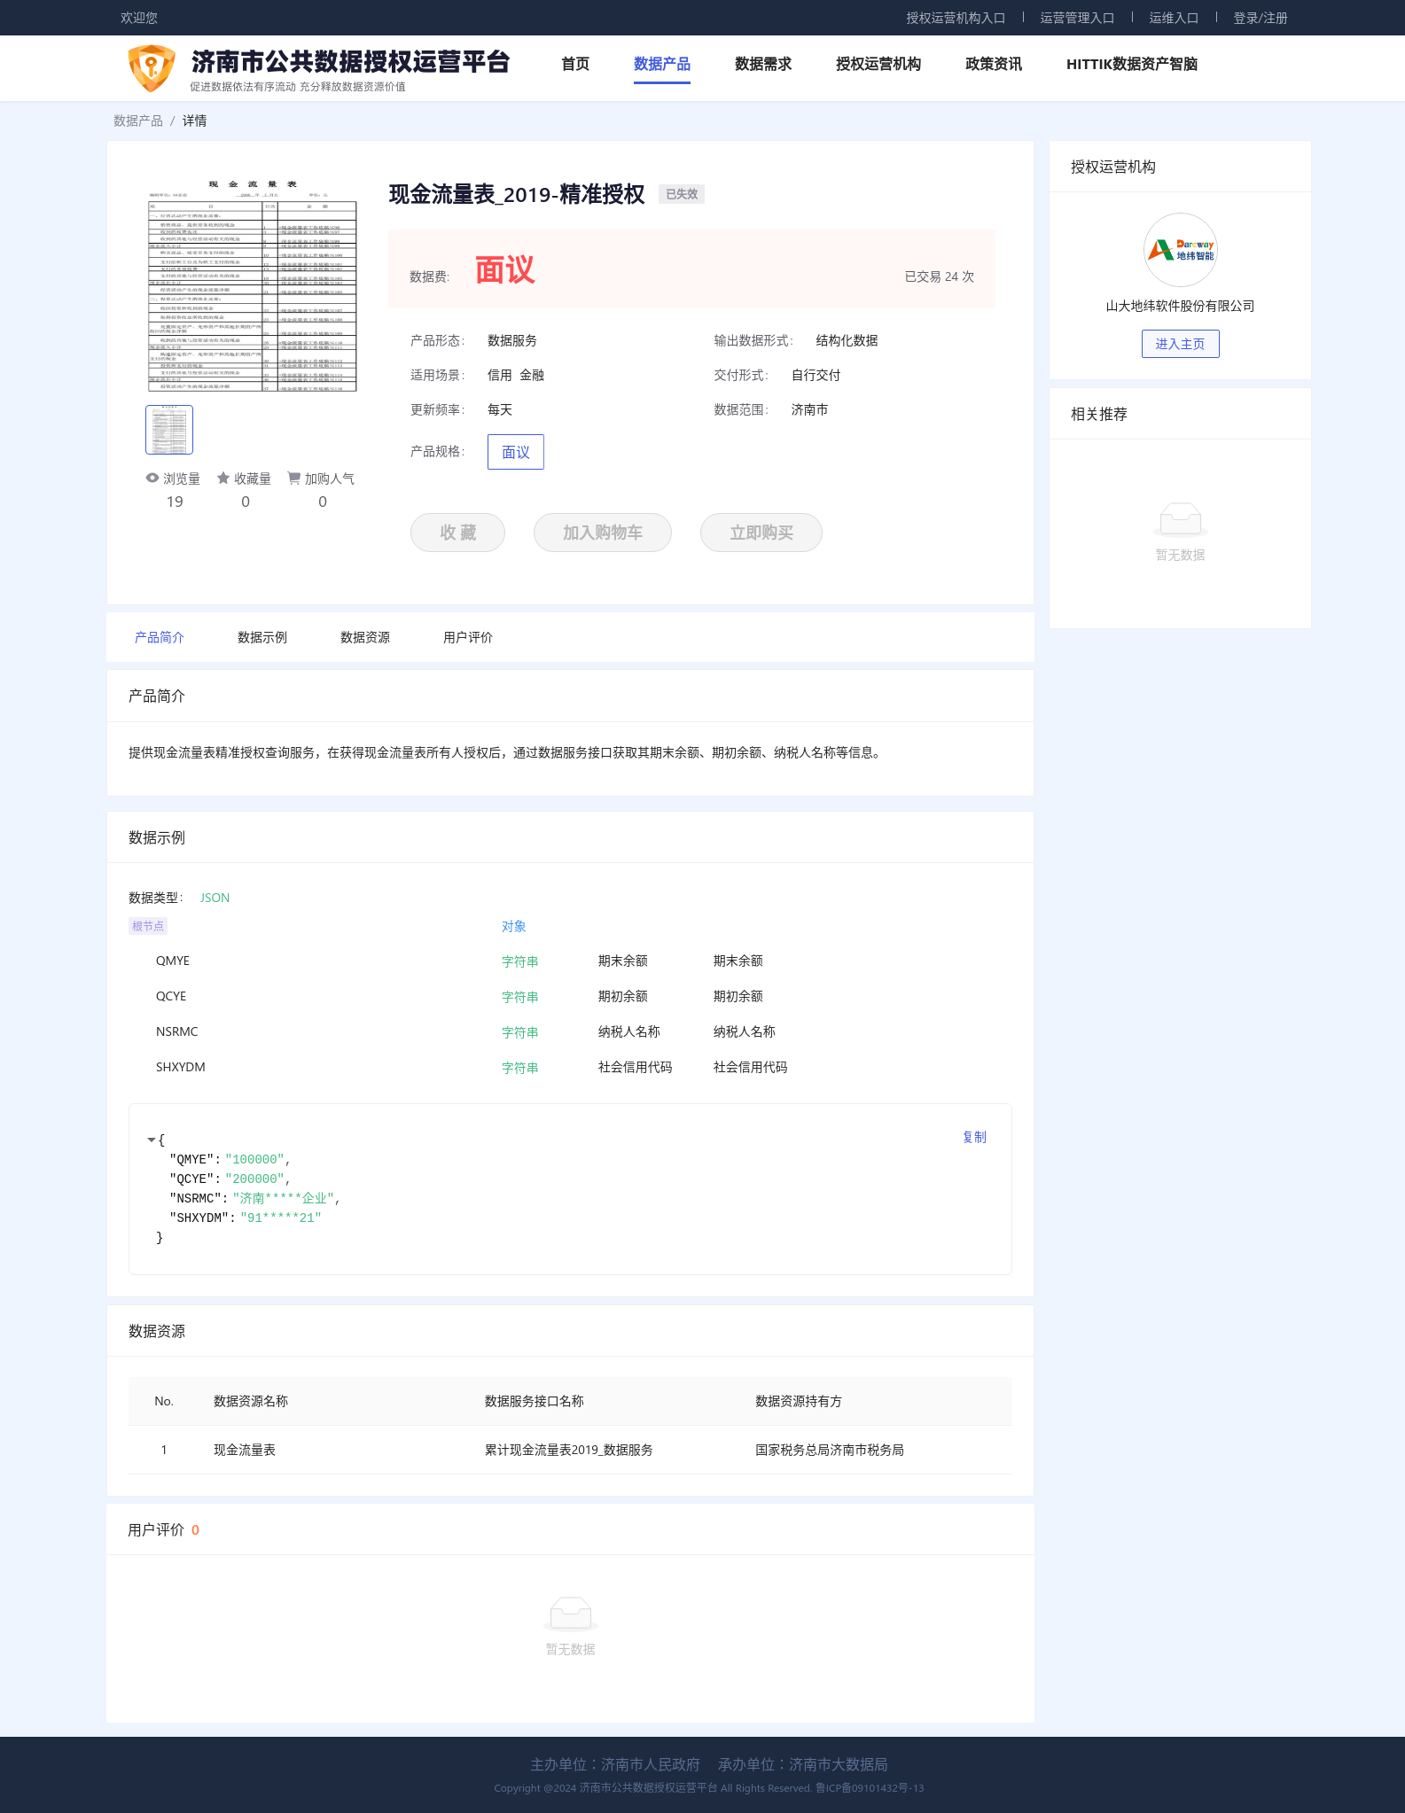Click the 根节点 tag
Screen dimensions: 1405x1813
[148, 926]
